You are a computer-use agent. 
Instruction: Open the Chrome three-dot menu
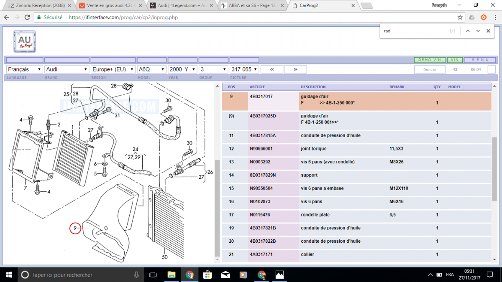point(495,17)
